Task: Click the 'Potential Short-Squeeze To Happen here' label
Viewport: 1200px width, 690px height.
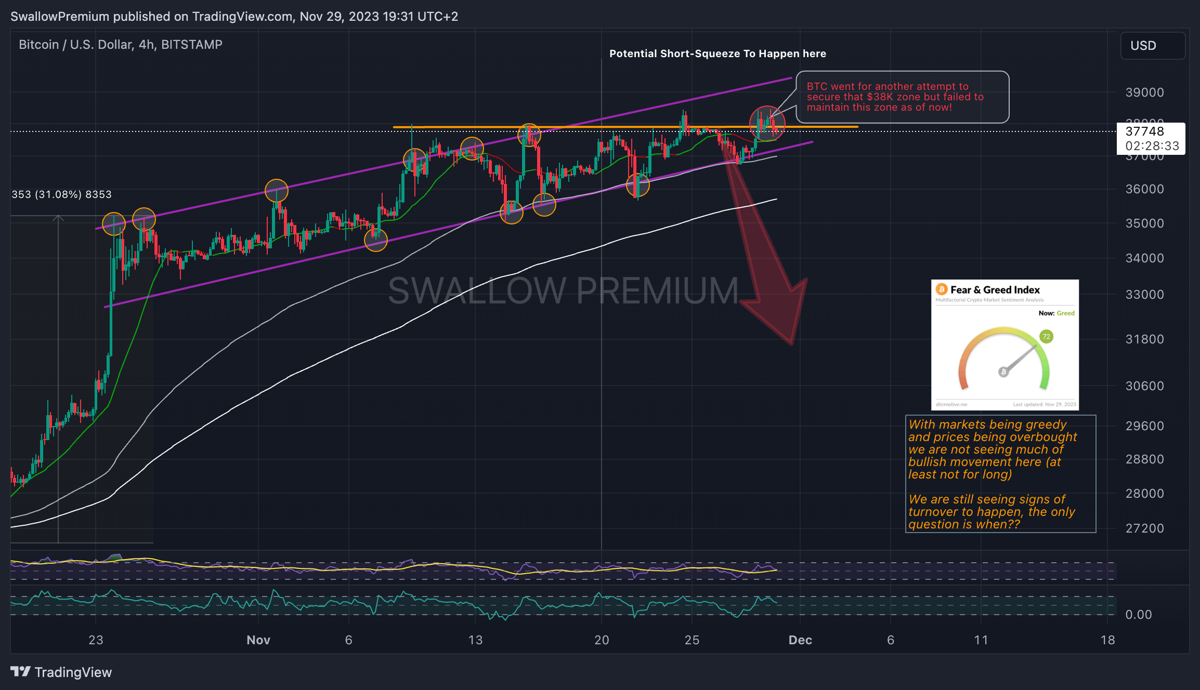Action: (x=718, y=54)
